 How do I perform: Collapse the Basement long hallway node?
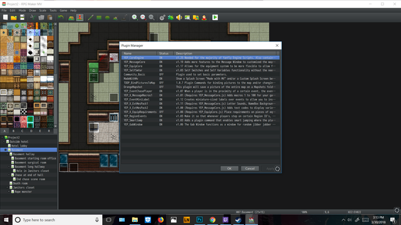click(9, 167)
